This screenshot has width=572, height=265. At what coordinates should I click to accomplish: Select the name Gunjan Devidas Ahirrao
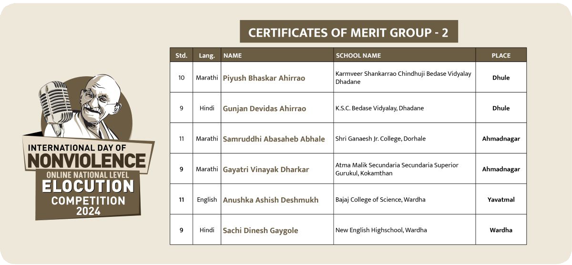pos(265,109)
